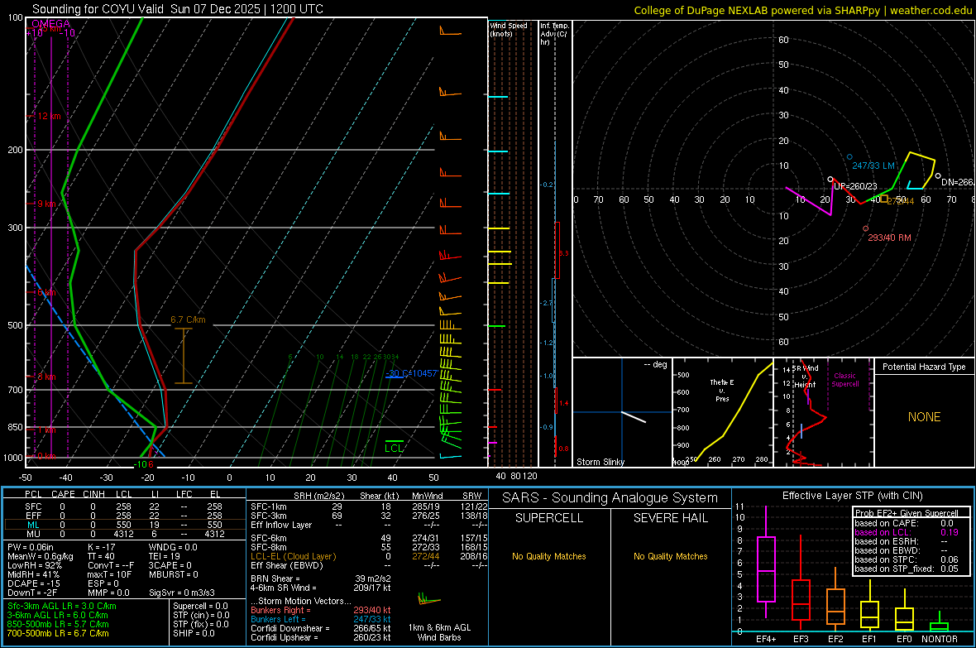The image size is (976, 648).
Task: Select the SFC-6km shear row label
Action: [x=269, y=538]
